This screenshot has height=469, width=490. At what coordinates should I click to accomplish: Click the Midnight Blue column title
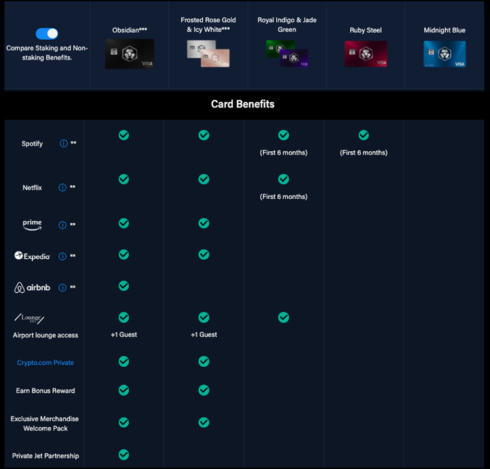click(444, 30)
